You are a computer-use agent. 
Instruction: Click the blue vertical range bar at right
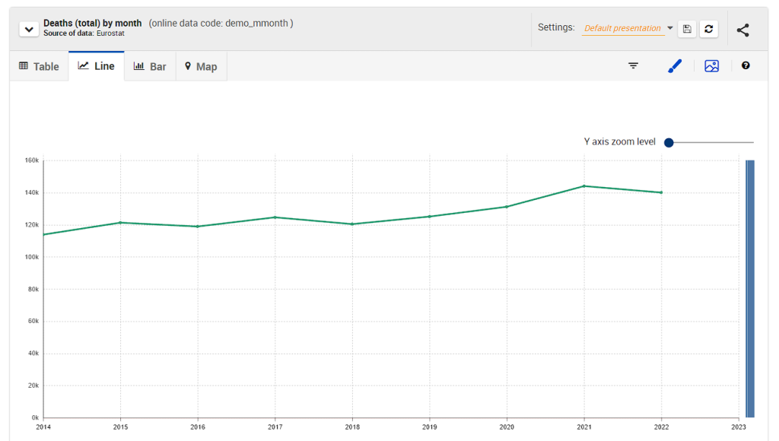[x=749, y=289]
